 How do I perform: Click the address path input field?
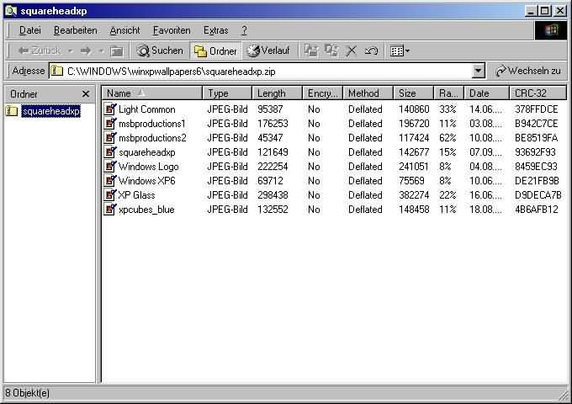pos(262,71)
